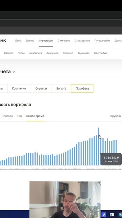Image resolution: width=122 pixels, height=218 pixels.
Task: Open Сим-карта in the top menu
Action: pyautogui.click(x=64, y=41)
